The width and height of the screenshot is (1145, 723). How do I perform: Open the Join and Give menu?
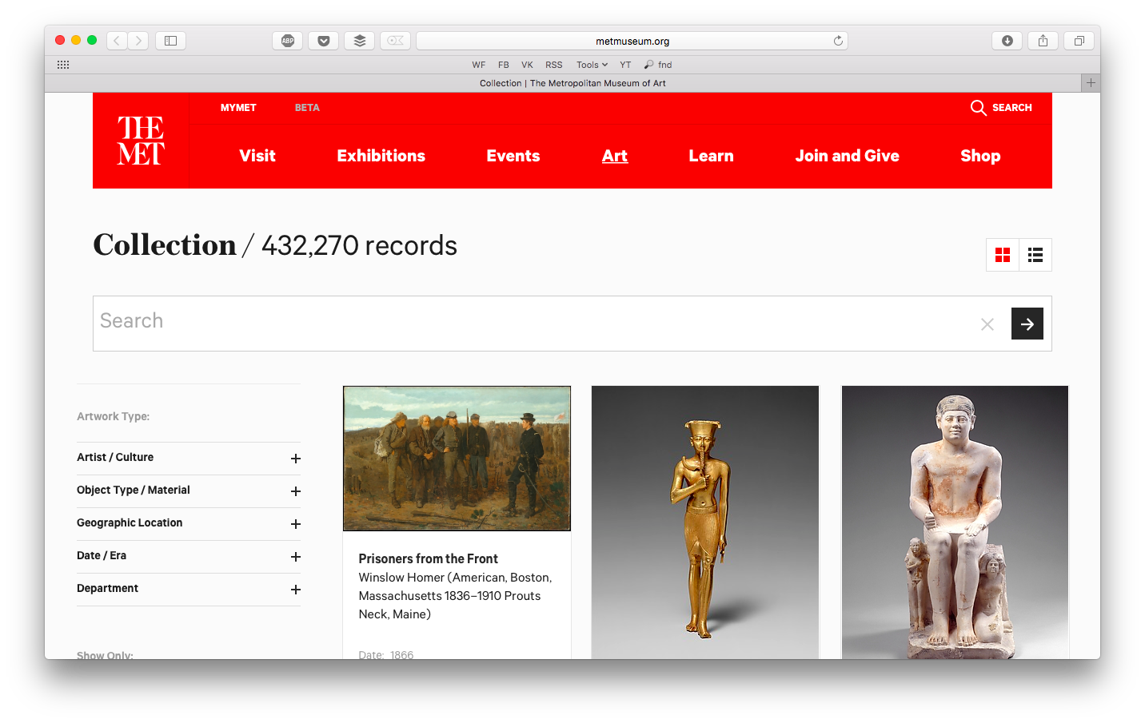click(847, 156)
